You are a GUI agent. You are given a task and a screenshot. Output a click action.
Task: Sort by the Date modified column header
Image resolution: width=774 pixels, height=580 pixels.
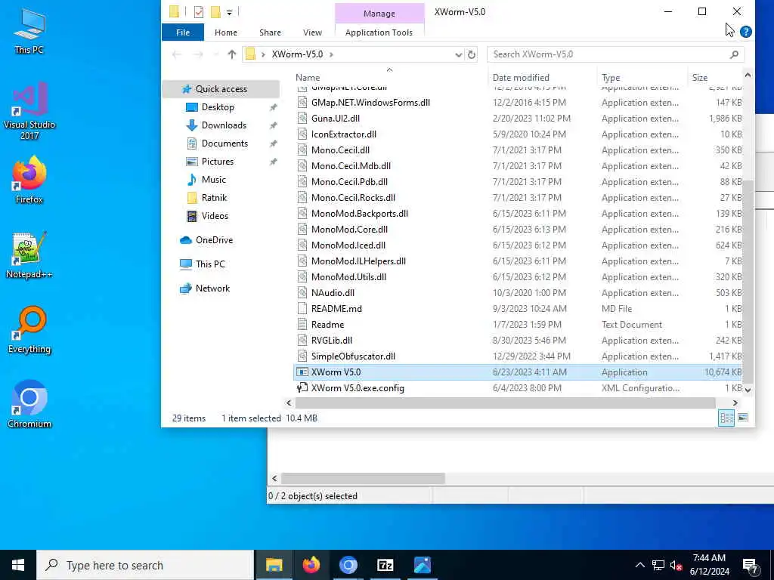pos(520,78)
